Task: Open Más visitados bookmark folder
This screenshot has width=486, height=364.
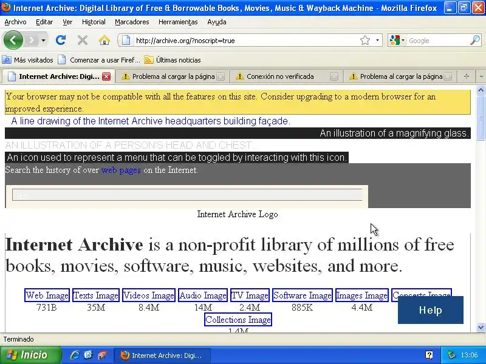Action: [x=28, y=60]
